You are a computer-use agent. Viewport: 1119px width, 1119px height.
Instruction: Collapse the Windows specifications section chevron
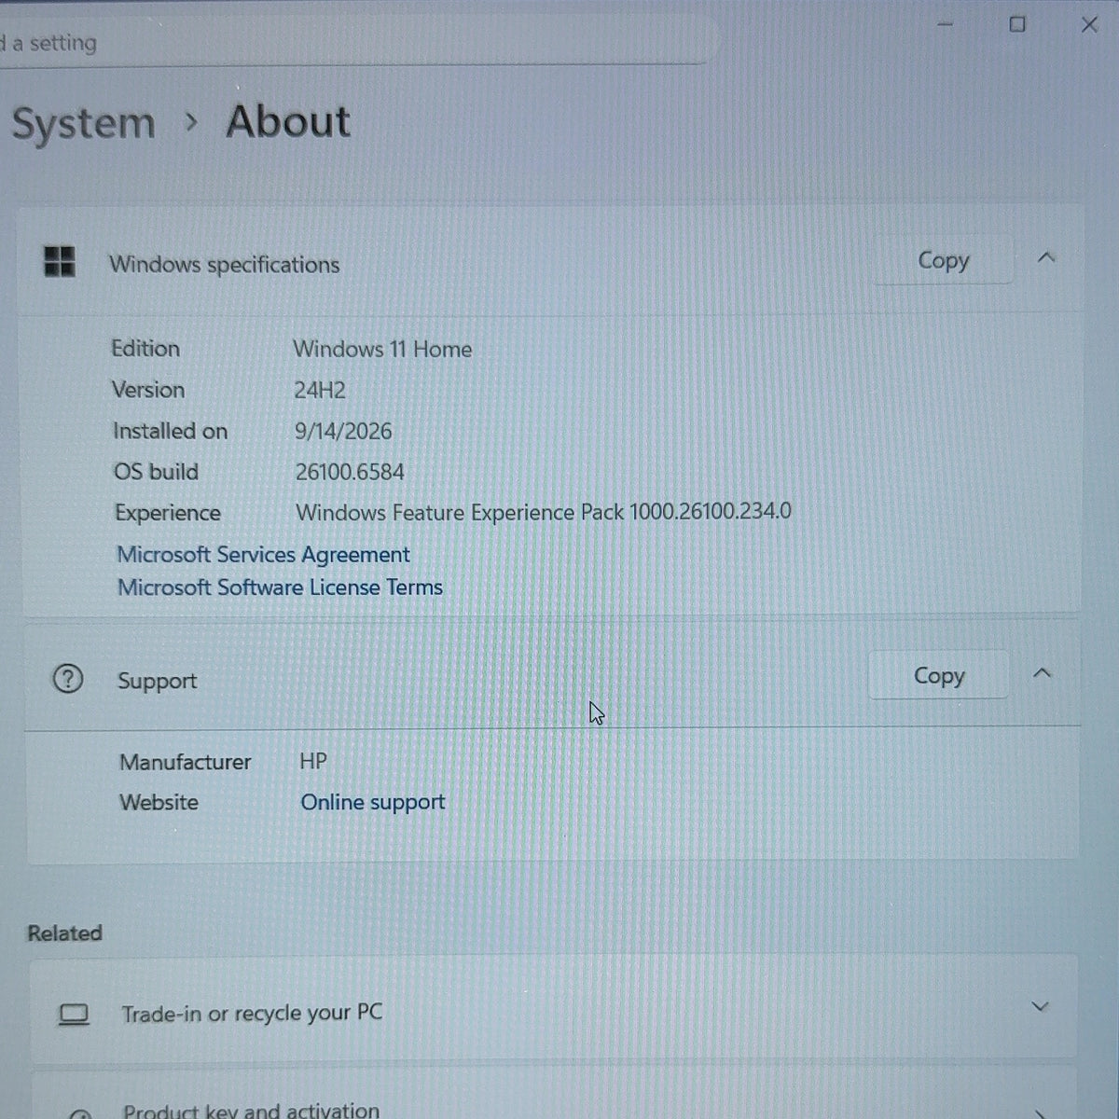1046,257
